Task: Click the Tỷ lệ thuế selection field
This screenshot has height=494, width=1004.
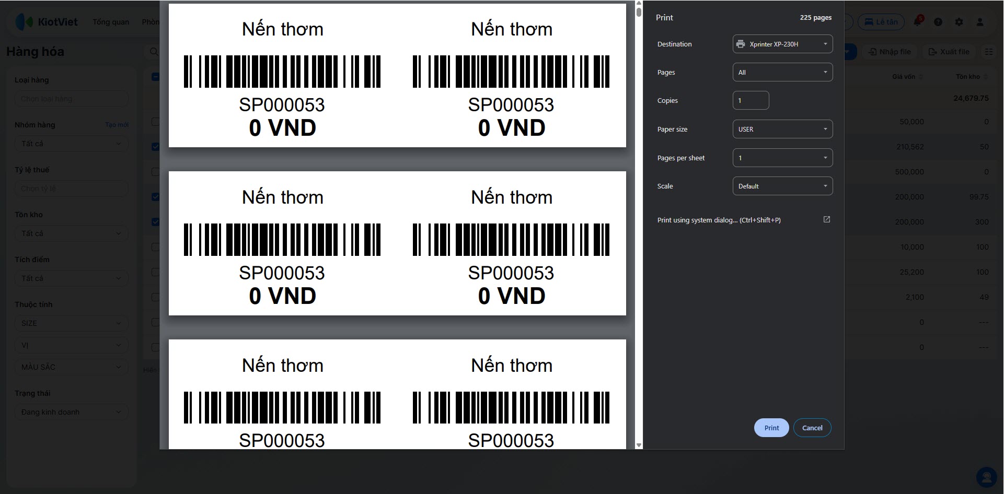Action: (72, 189)
